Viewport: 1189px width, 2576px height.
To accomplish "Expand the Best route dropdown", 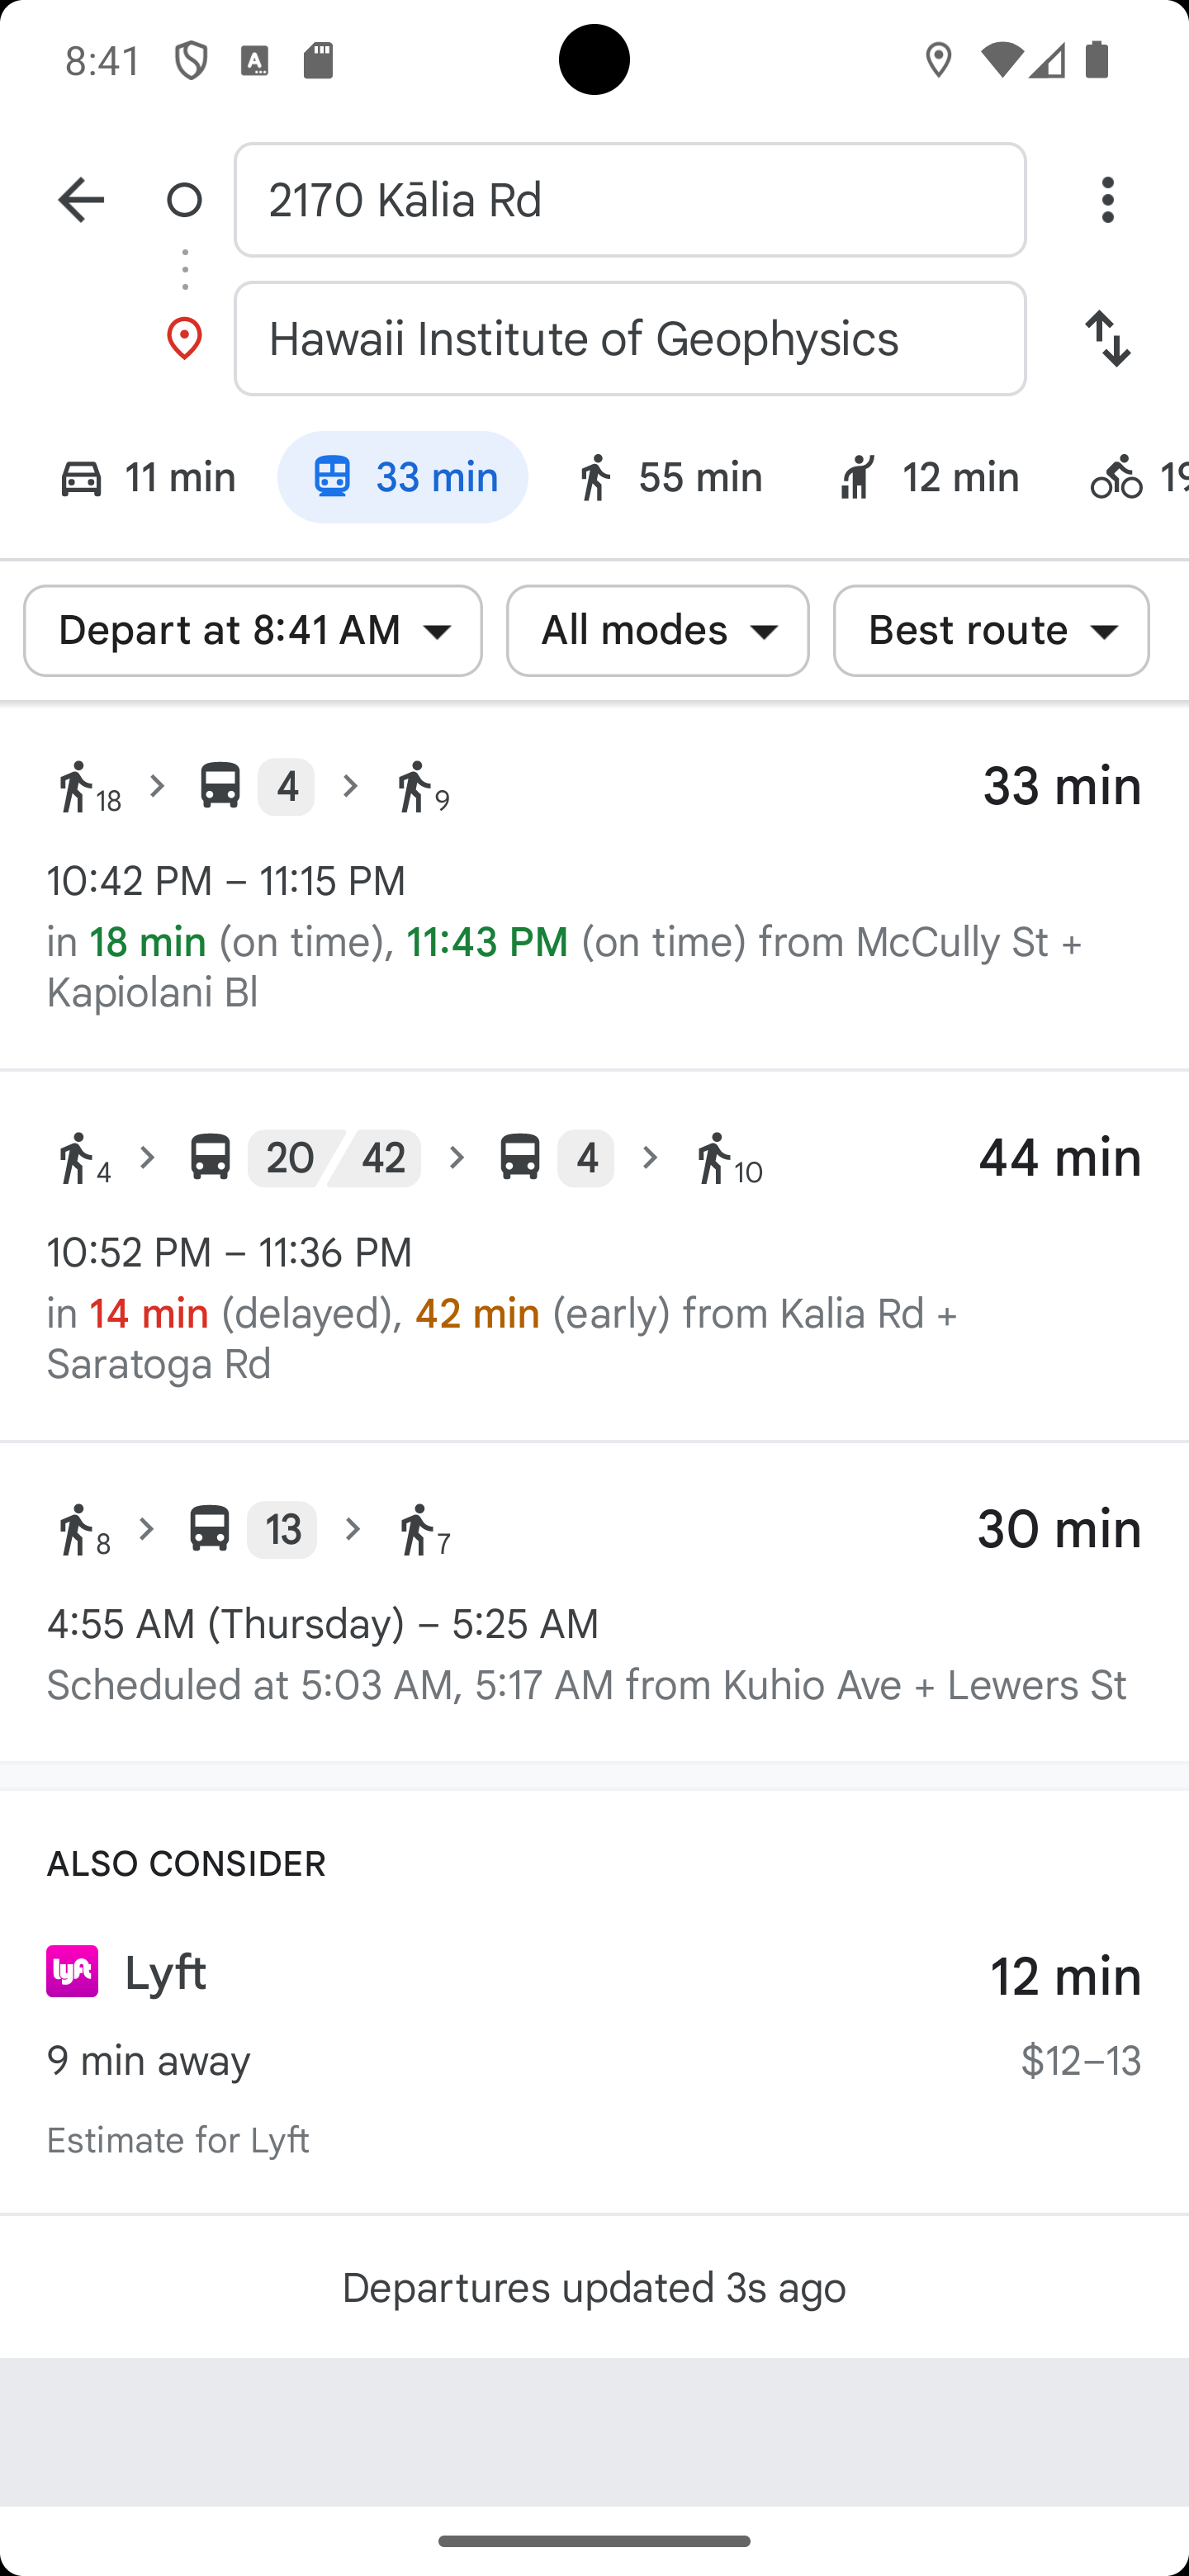I will click(990, 631).
